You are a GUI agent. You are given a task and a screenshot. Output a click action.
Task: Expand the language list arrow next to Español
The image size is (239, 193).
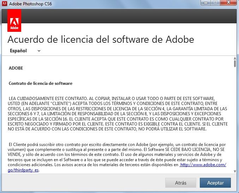click(x=39, y=51)
